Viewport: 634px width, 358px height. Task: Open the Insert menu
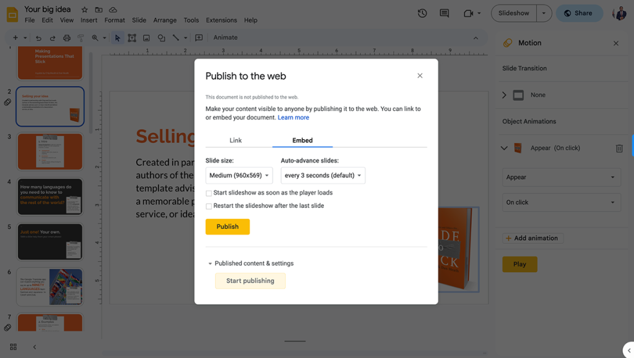pyautogui.click(x=89, y=20)
